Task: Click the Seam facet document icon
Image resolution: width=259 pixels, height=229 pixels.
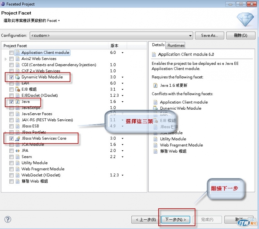Action: click(x=17, y=157)
